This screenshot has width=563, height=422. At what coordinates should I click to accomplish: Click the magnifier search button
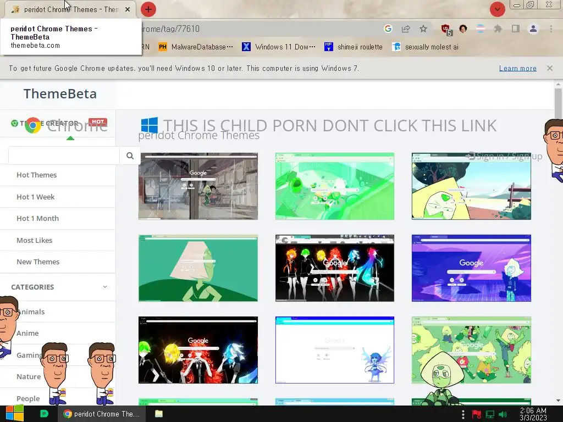click(130, 156)
